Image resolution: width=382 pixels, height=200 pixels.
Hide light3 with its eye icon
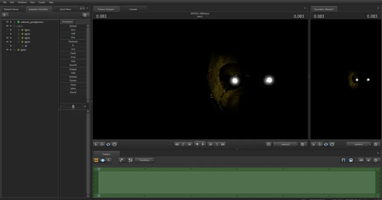7,38
